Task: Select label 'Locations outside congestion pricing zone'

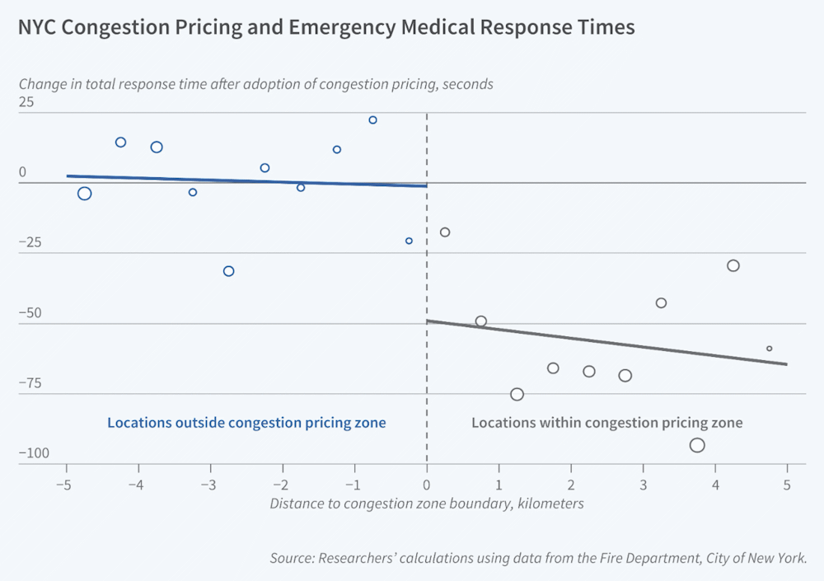Action: (246, 423)
